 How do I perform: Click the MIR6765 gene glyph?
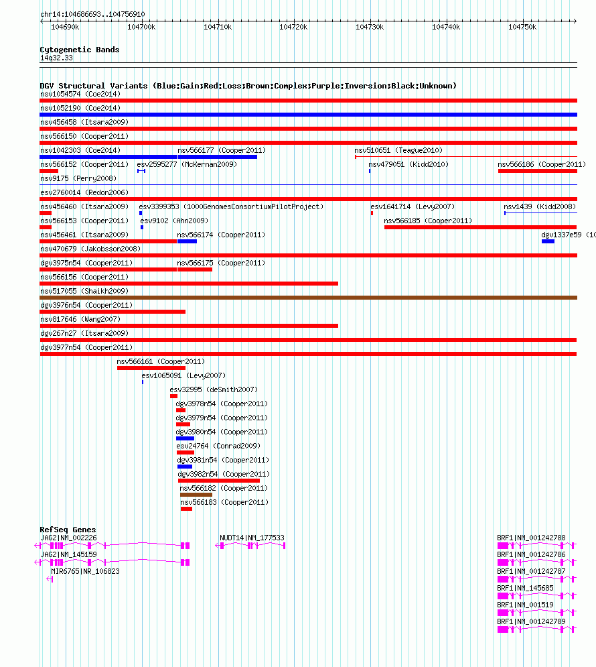tap(50, 579)
